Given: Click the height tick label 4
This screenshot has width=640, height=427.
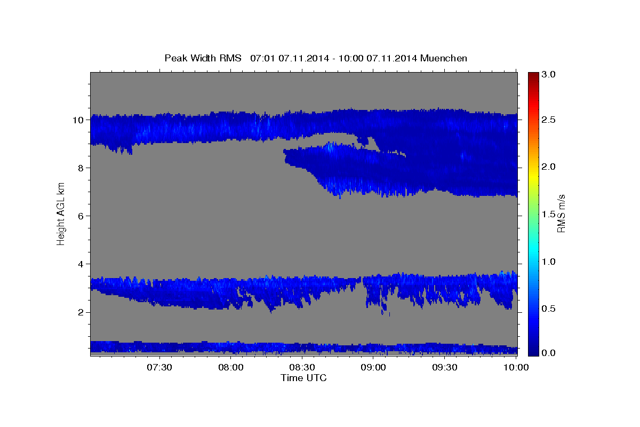Looking at the screenshot, I should tap(81, 264).
